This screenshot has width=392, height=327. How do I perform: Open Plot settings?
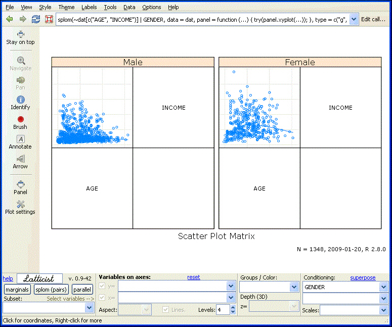pos(21,208)
